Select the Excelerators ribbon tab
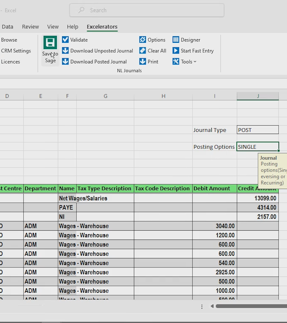 tap(102, 27)
